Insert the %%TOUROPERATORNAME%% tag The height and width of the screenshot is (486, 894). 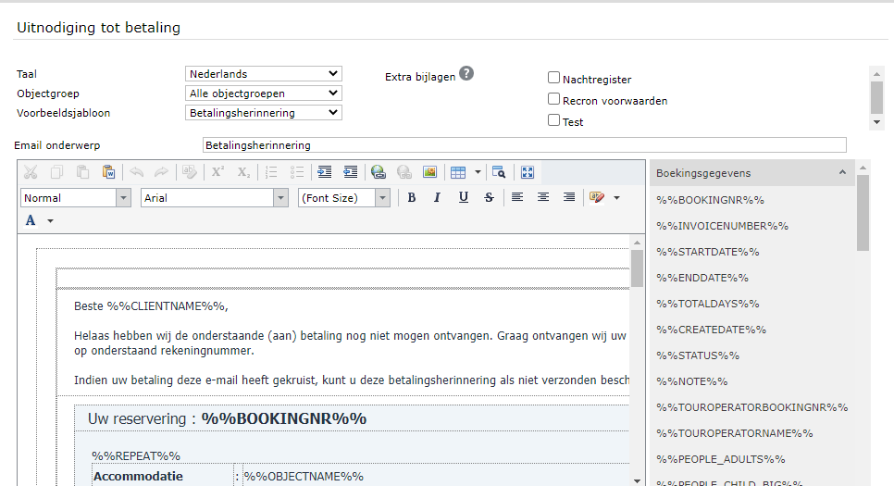coord(735,433)
